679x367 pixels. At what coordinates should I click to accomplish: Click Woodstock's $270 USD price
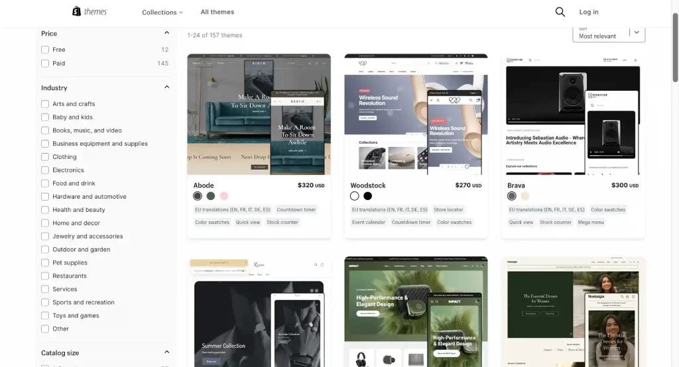click(468, 185)
